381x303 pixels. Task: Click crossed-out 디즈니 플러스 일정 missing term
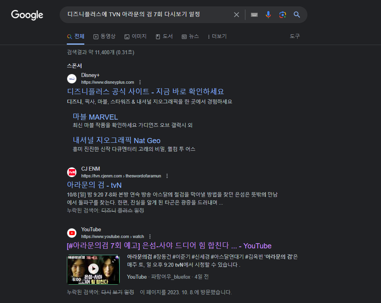(123, 210)
